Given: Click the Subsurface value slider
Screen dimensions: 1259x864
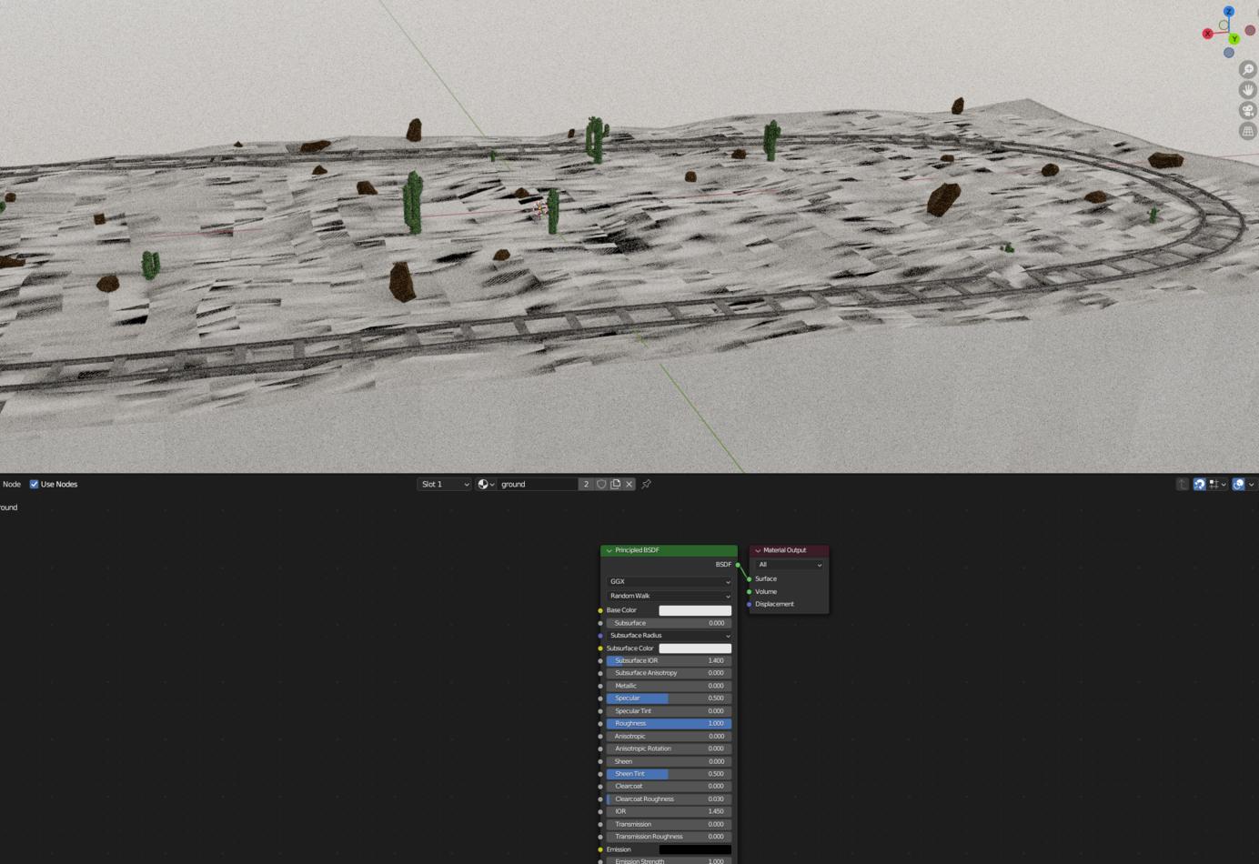Looking at the screenshot, I should pyautogui.click(x=670, y=623).
